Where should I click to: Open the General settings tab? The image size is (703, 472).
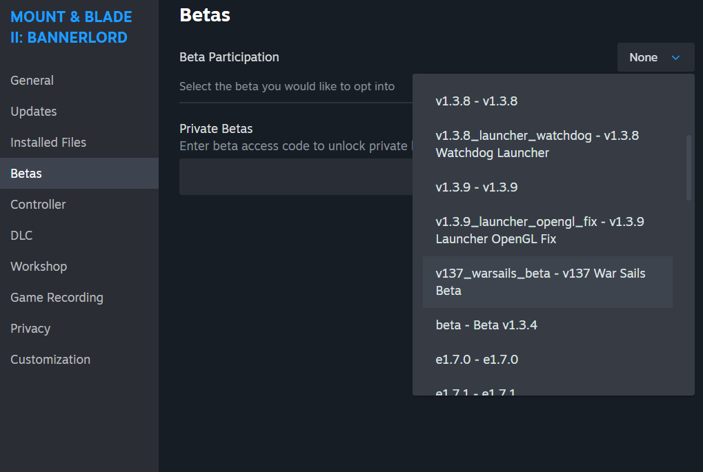pyautogui.click(x=32, y=81)
